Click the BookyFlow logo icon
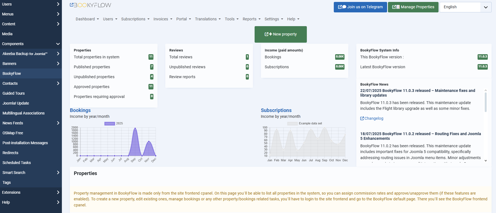Image resolution: width=496 pixels, height=213 pixels. coord(72,5)
